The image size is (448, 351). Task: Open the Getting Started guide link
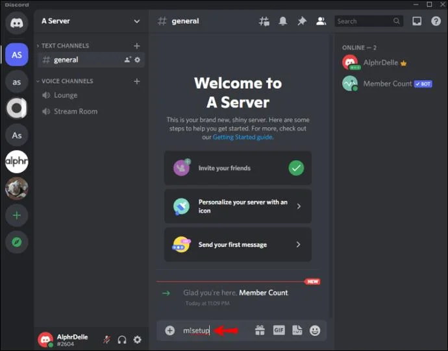tap(243, 137)
